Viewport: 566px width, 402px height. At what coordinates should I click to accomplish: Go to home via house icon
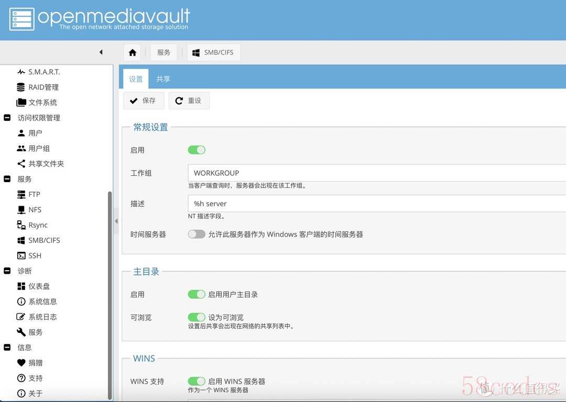(133, 53)
